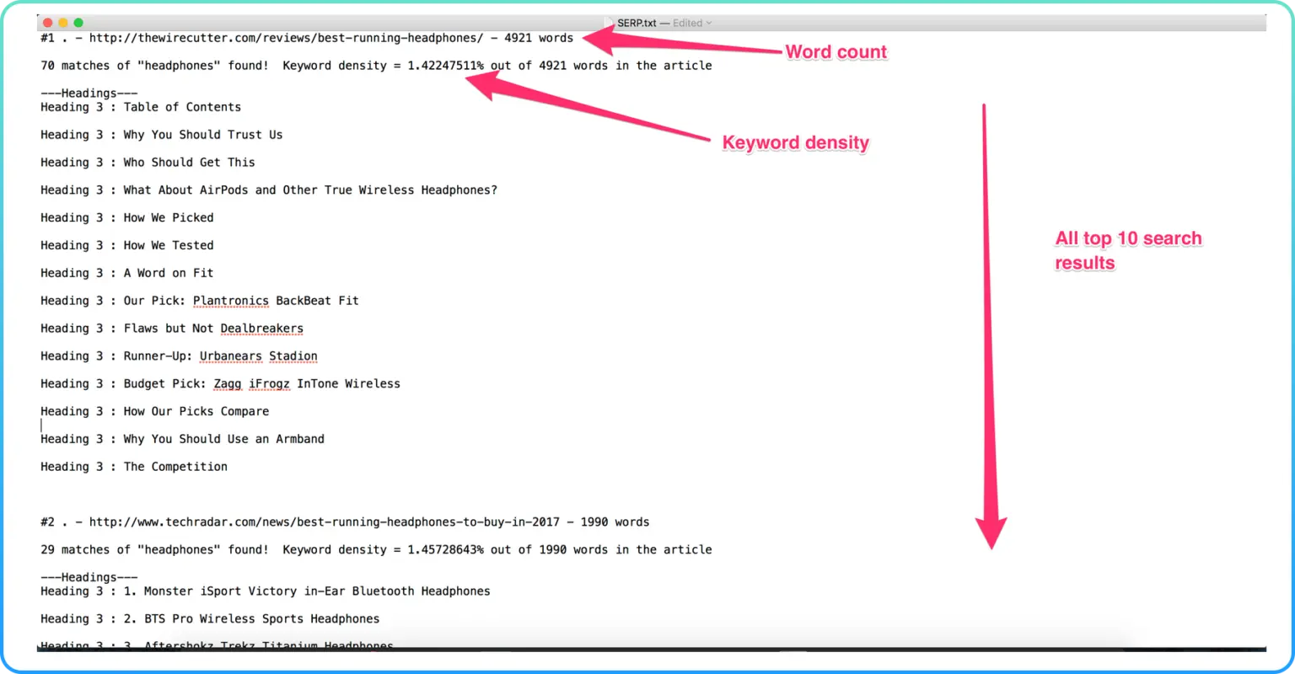Click the 'The Competition' heading line
Viewport: 1295px width, 674px height.
175,467
